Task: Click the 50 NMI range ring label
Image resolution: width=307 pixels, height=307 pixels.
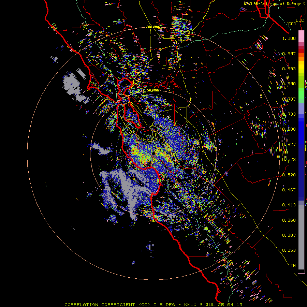Action: (153, 90)
